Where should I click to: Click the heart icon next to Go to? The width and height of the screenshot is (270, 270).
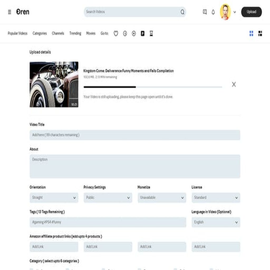116,33
